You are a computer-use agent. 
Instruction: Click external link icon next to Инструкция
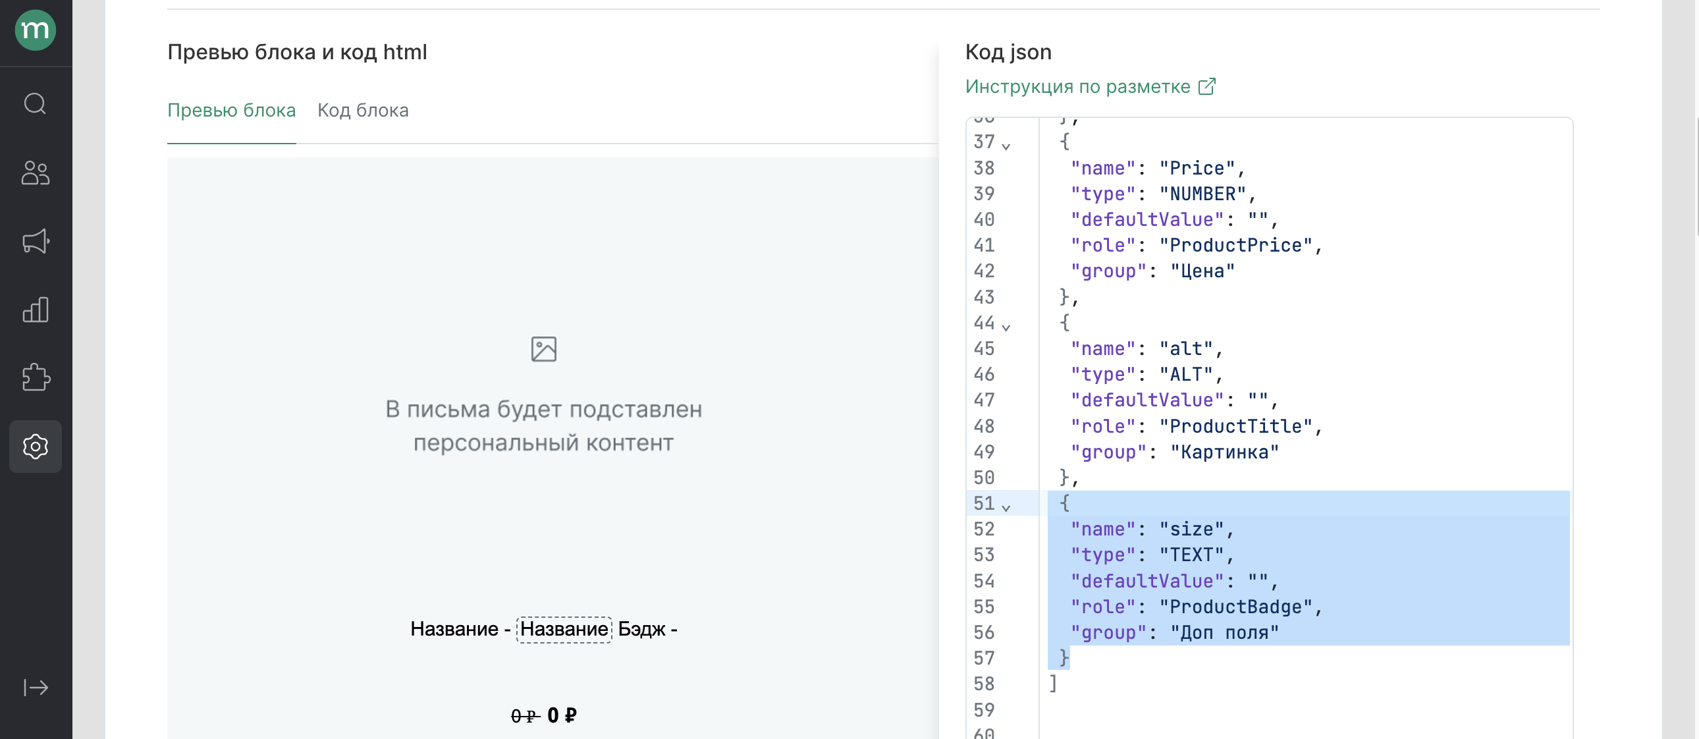pos(1207,86)
